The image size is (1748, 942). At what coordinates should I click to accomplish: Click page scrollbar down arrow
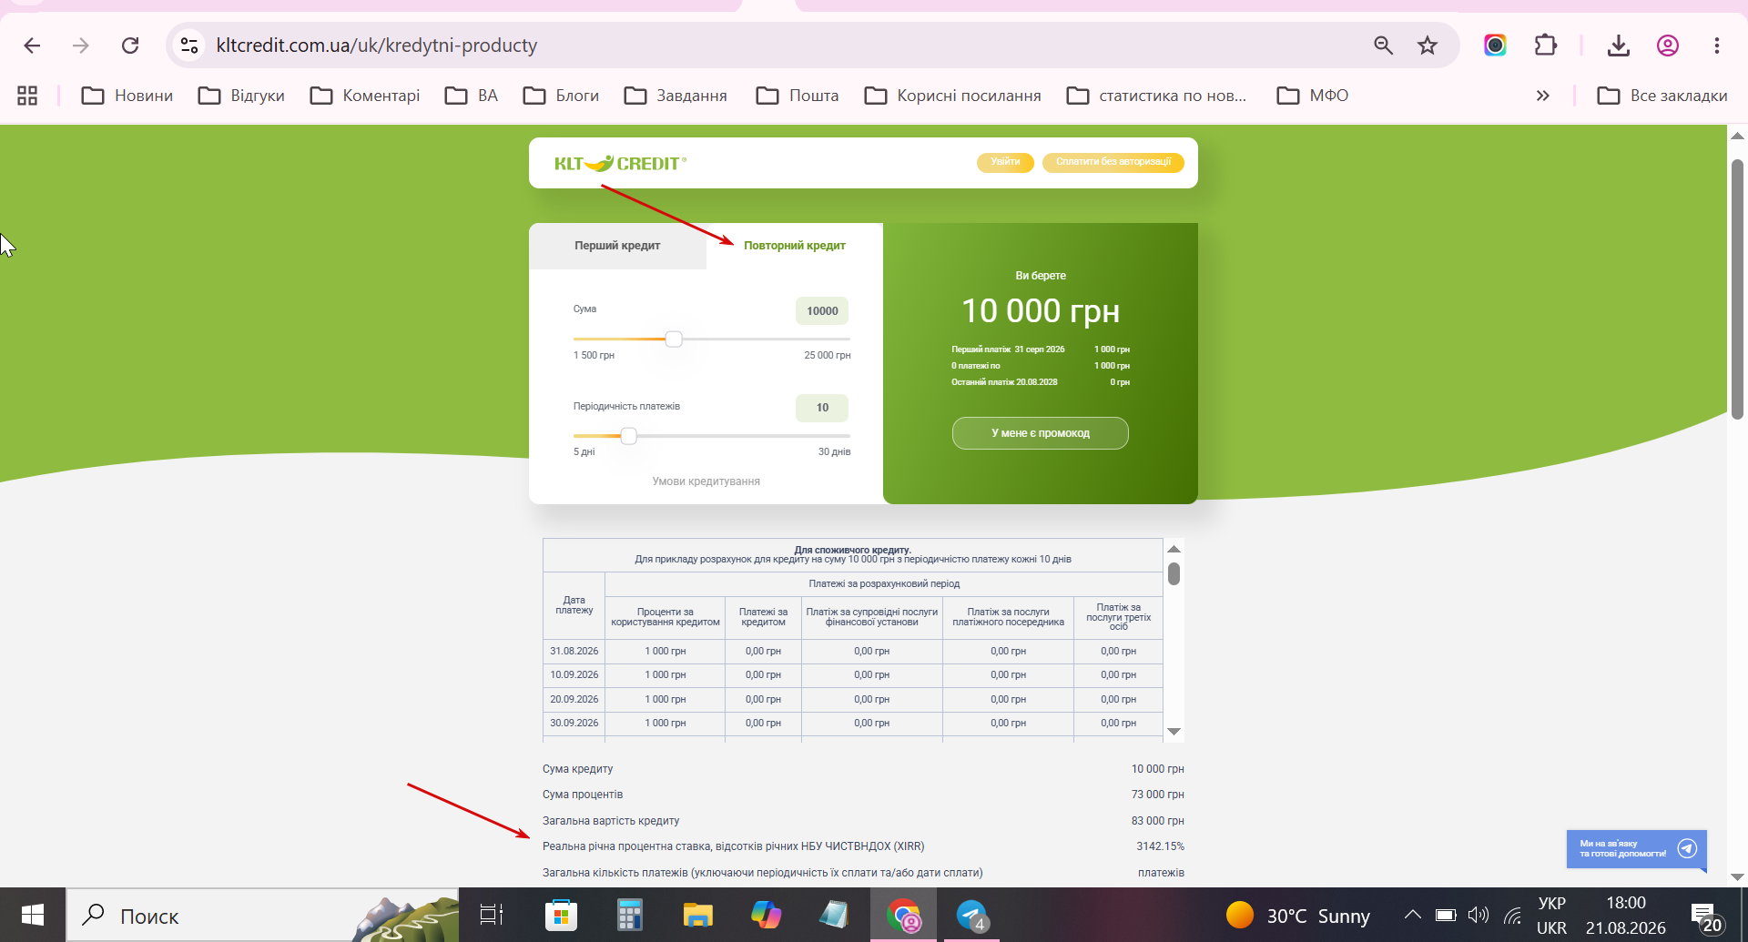point(1737,877)
